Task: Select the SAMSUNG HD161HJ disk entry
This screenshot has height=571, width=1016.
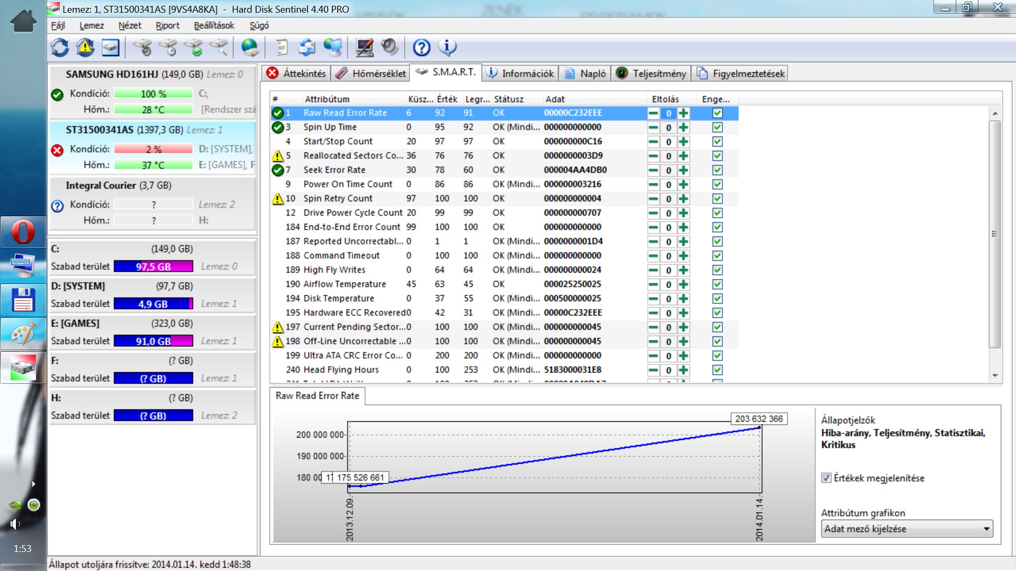Action: (152, 91)
